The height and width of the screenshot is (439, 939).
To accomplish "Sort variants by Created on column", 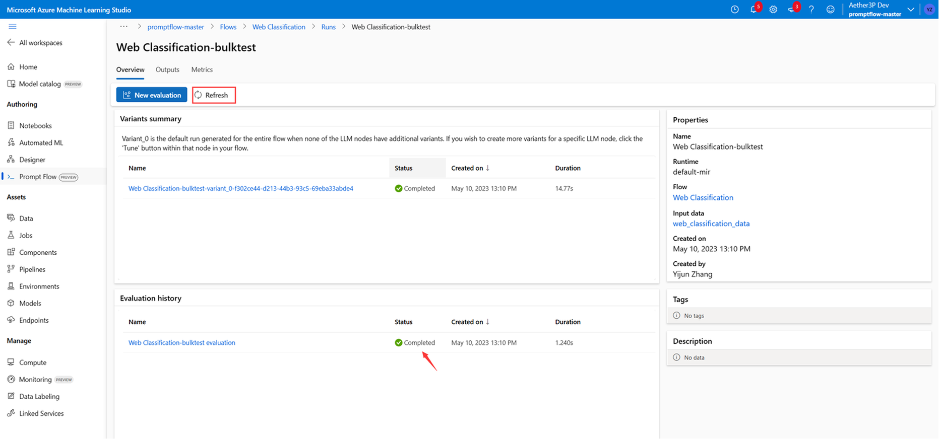I will point(470,168).
